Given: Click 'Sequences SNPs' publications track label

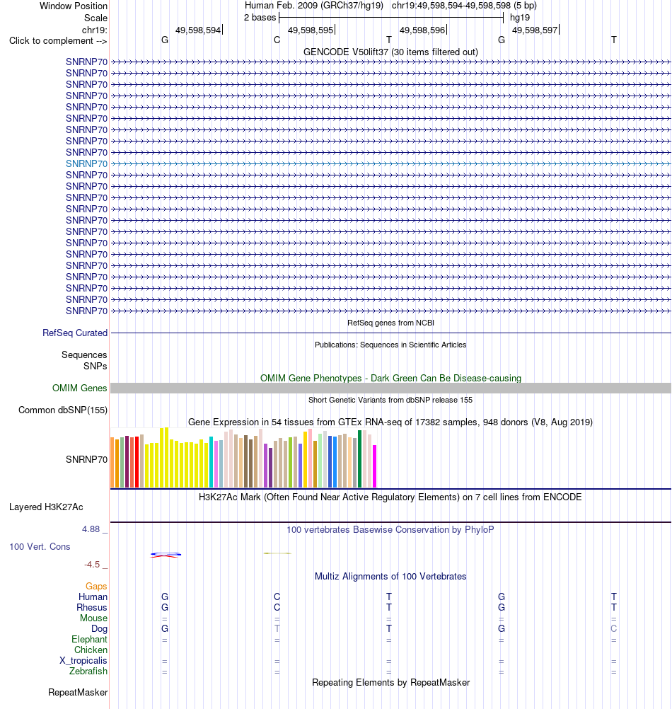Looking at the screenshot, I should click(x=84, y=360).
